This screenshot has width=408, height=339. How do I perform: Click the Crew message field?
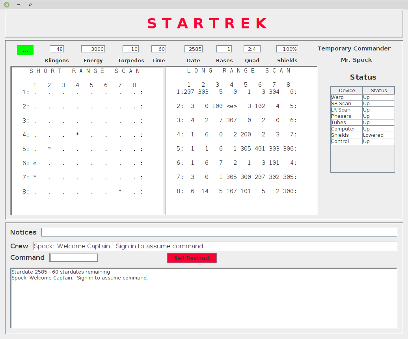coord(215,246)
